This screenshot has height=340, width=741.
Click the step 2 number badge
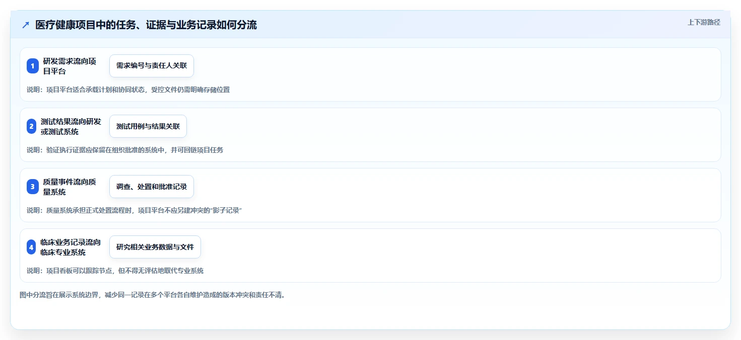point(32,126)
